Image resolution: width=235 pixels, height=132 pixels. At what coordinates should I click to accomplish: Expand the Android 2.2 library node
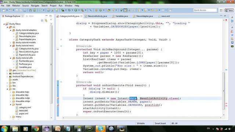click(7, 73)
